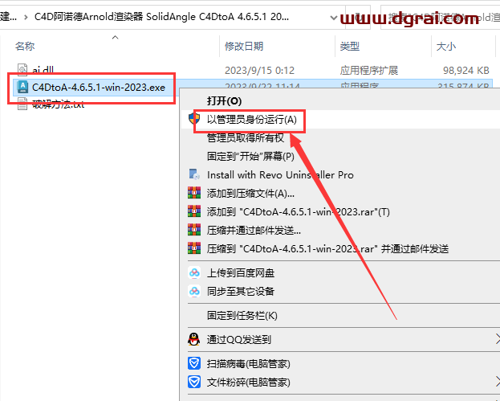Click the QQ penguin icon
Image resolution: width=500 pixels, height=401 pixels.
pos(194,339)
